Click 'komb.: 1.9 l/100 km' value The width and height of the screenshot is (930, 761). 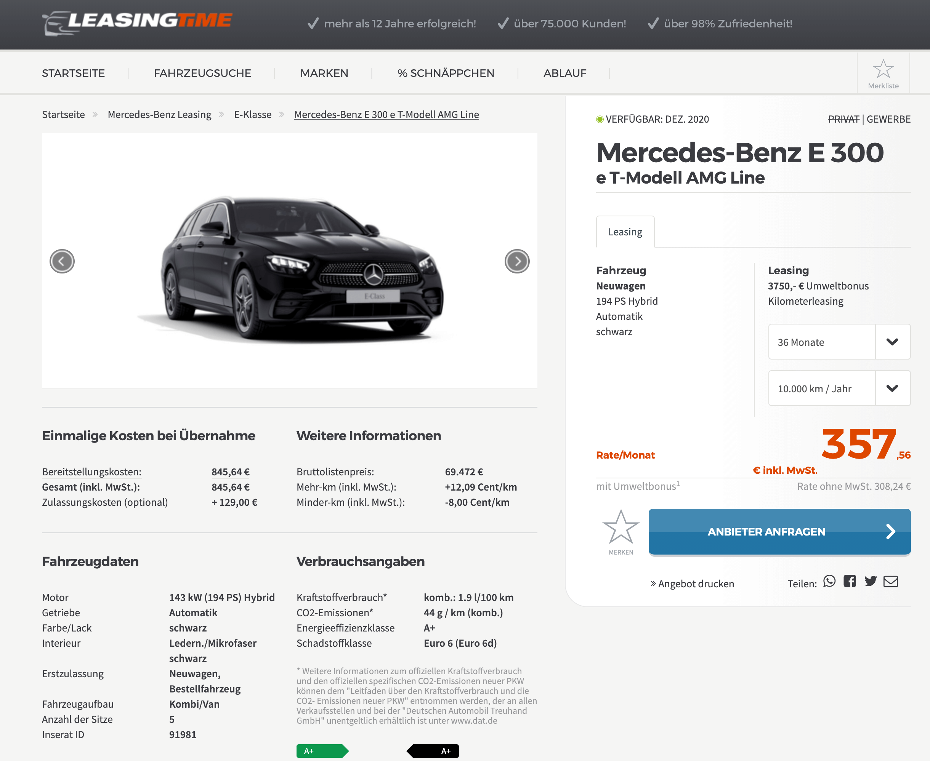pos(468,598)
